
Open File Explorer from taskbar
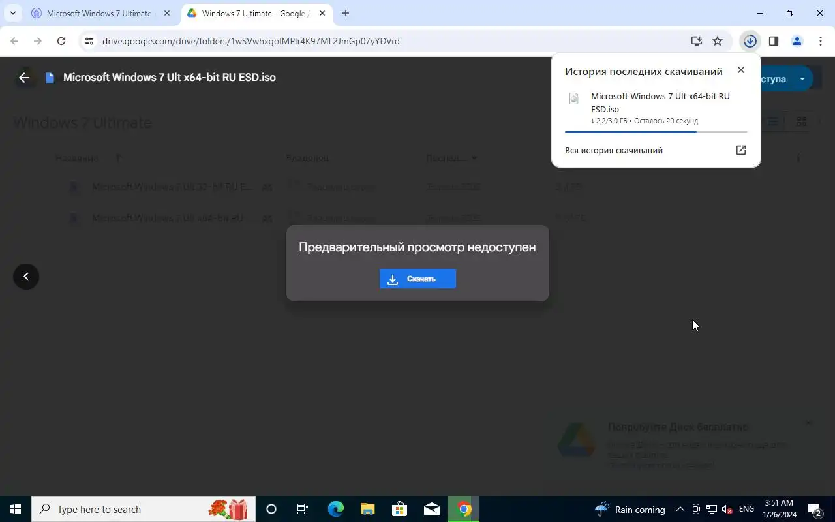pos(367,509)
